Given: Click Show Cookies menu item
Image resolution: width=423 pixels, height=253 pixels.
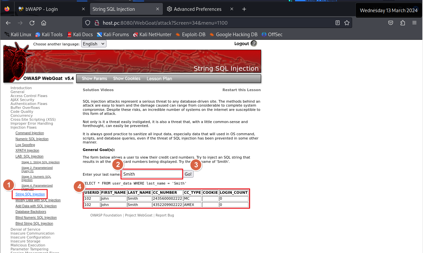Looking at the screenshot, I should click(x=127, y=79).
